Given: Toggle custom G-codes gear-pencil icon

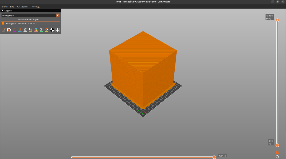Looking at the screenshot, I should [x=47, y=30].
